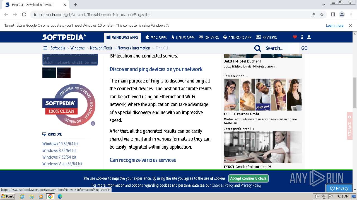
Task: Go to Network Tools breadcrumb link
Action: (x=101, y=48)
